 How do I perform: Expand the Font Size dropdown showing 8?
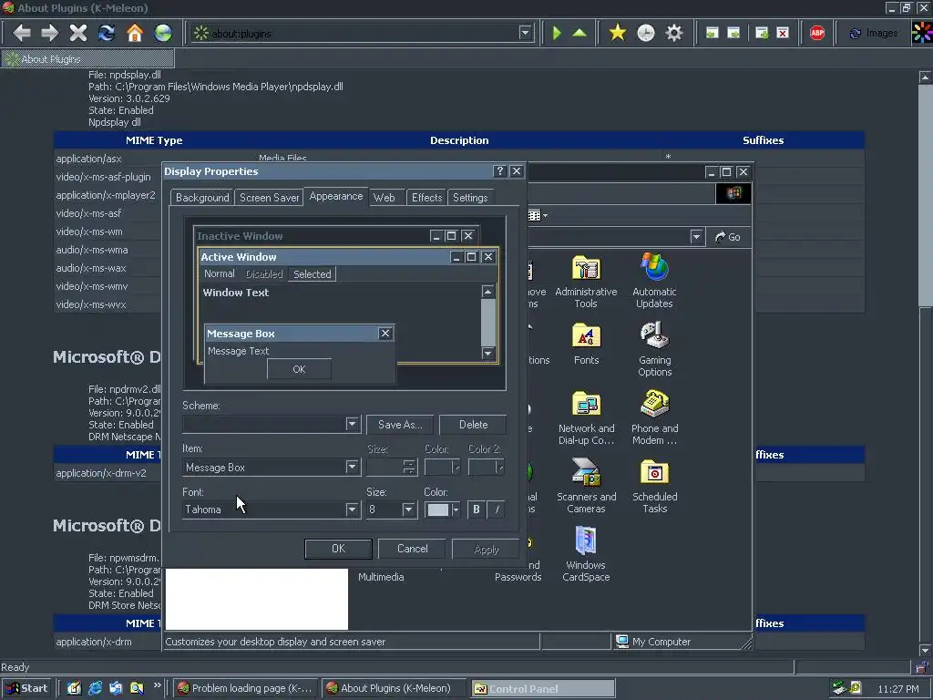click(408, 510)
